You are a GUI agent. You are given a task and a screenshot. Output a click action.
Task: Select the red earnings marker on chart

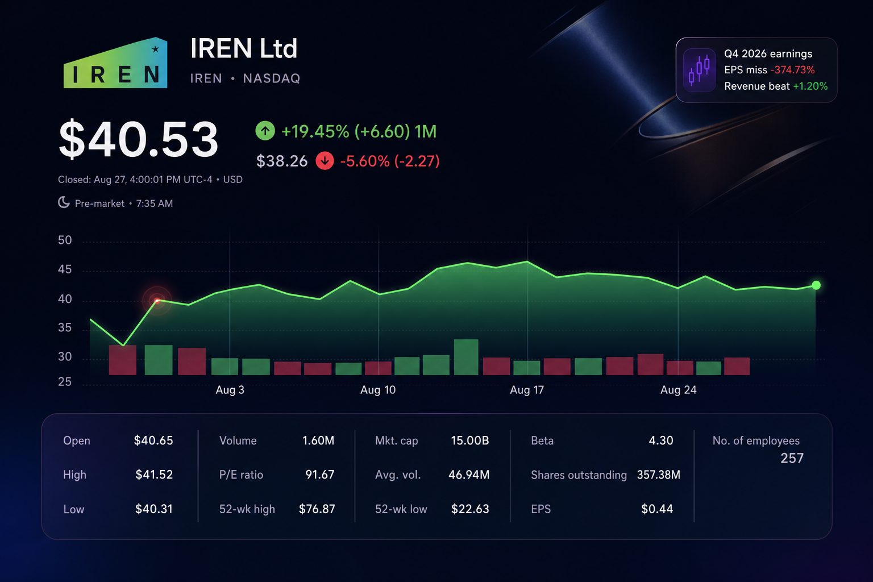(x=157, y=301)
